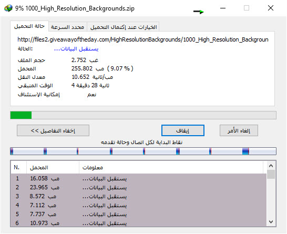The height and width of the screenshot is (234, 287).
Task: Click the إلغاء الأمر cancel button
Action: tap(239, 130)
